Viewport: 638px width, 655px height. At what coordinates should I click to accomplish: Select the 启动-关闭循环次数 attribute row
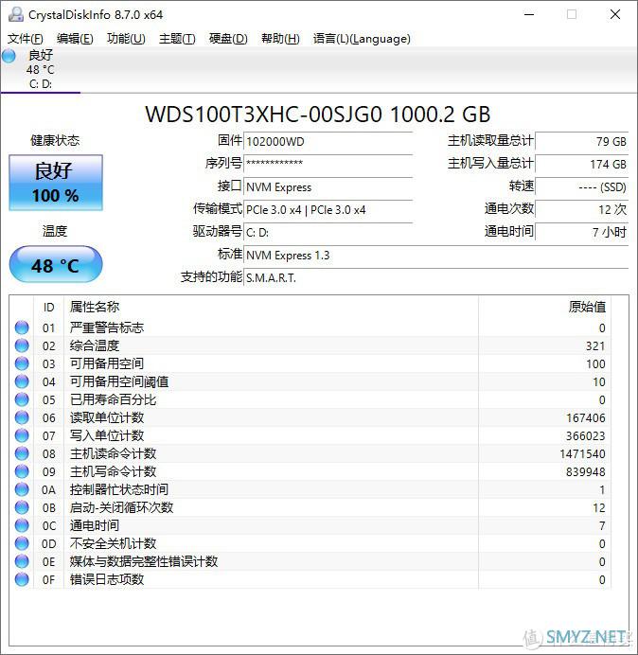310,507
